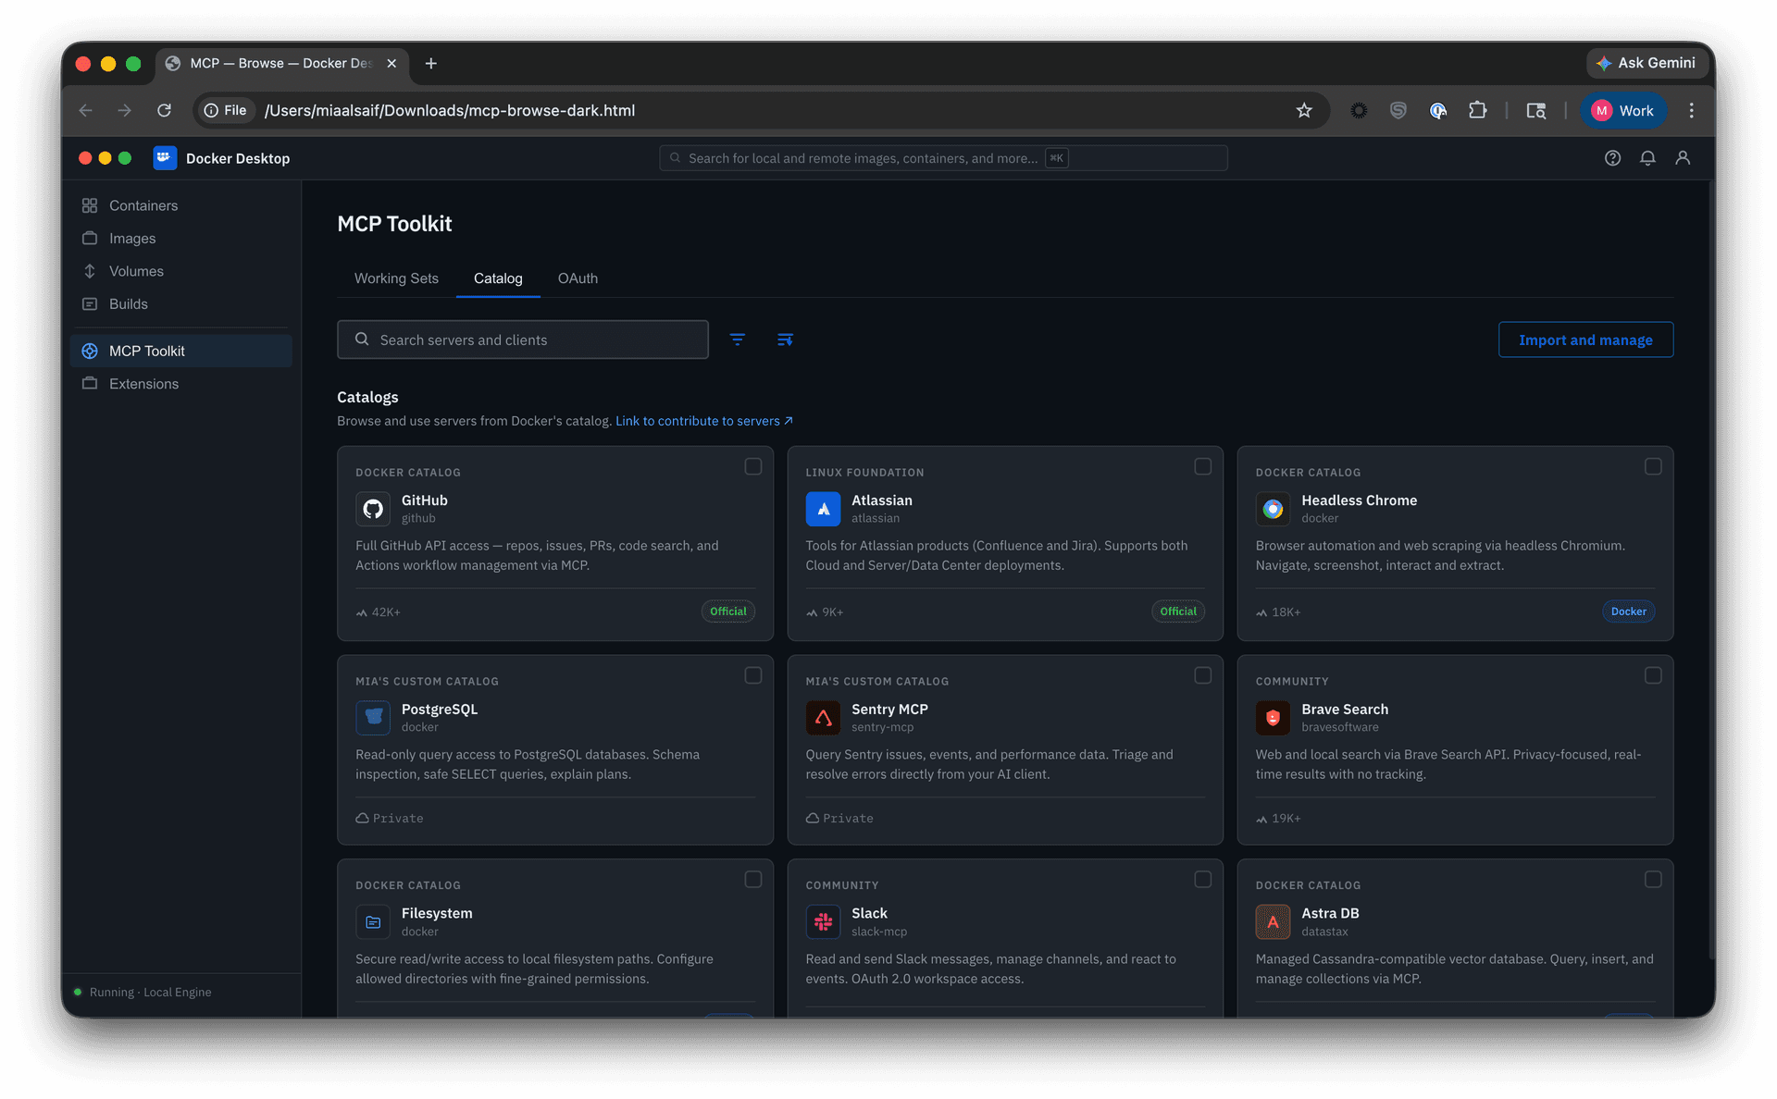
Task: Click the GitHub server logo icon
Action: [373, 509]
